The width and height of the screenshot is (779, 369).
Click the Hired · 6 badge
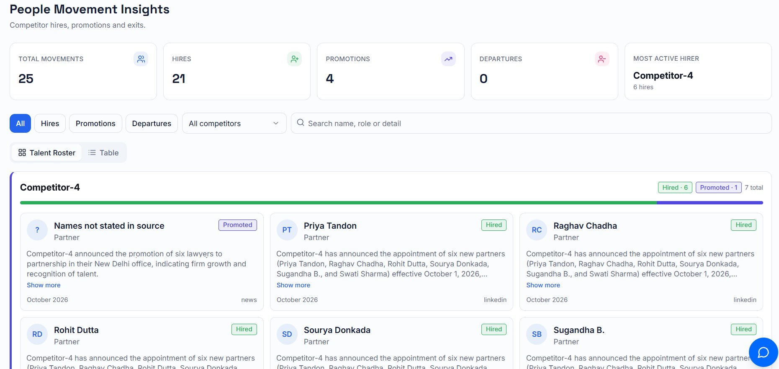(x=675, y=188)
